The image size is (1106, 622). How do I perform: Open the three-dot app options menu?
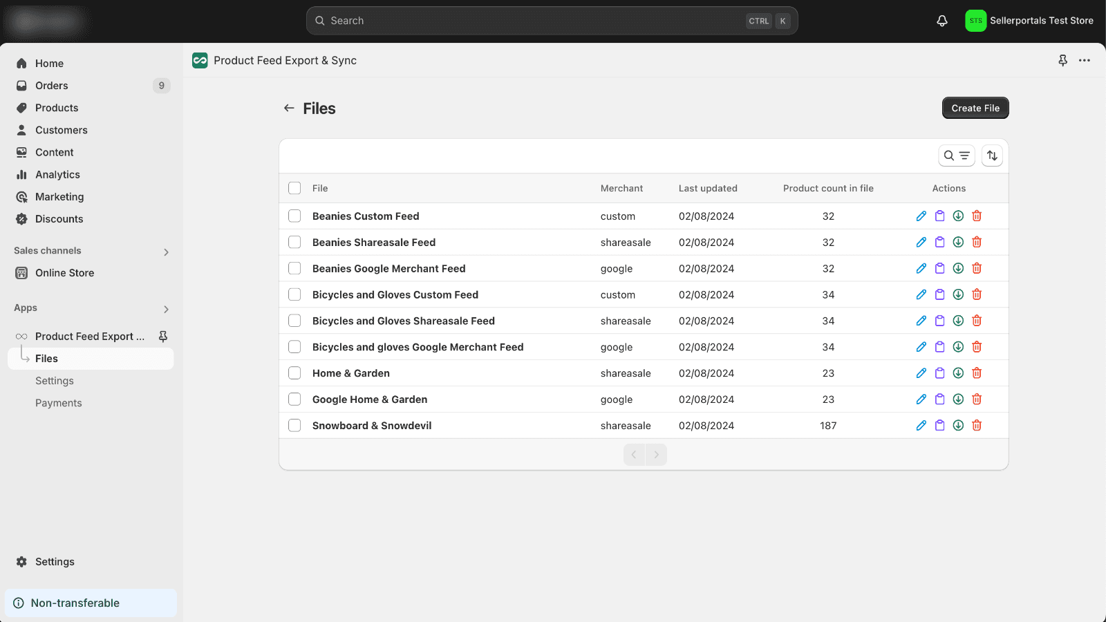[1085, 61]
